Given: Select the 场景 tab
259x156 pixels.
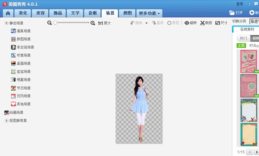Looking at the screenshot, I should pos(110,13).
